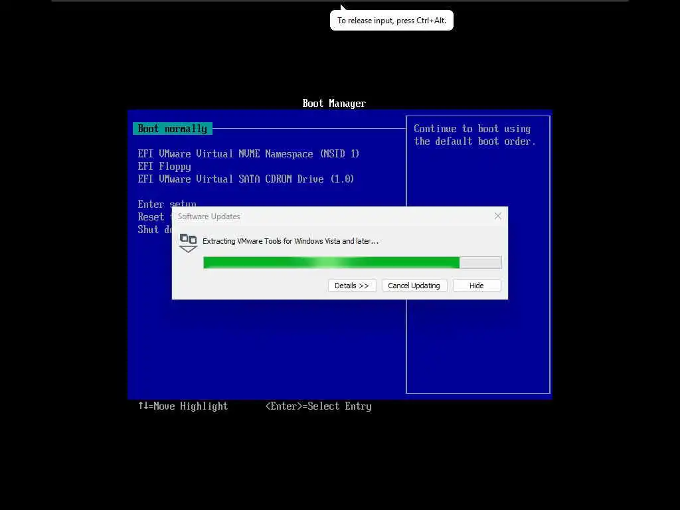Select the Boot normally entry

tap(172, 128)
